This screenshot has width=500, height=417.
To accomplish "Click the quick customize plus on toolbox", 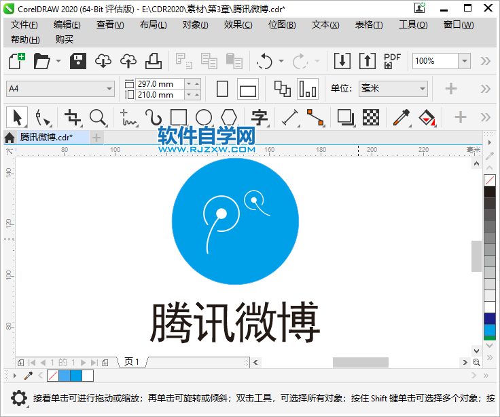I will [460, 117].
